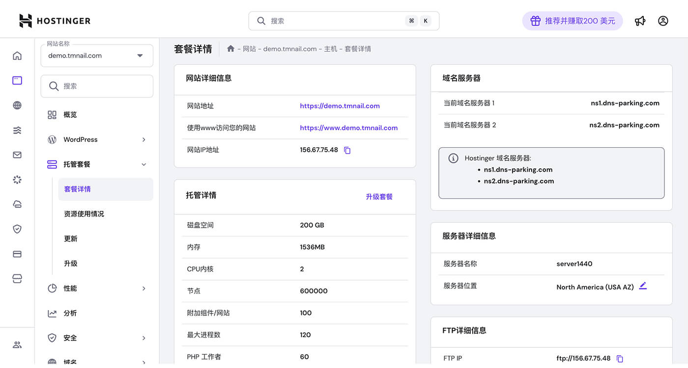The image size is (688, 368).
Task: Click the ftp://156.67.75.48 value
Action: click(583, 359)
